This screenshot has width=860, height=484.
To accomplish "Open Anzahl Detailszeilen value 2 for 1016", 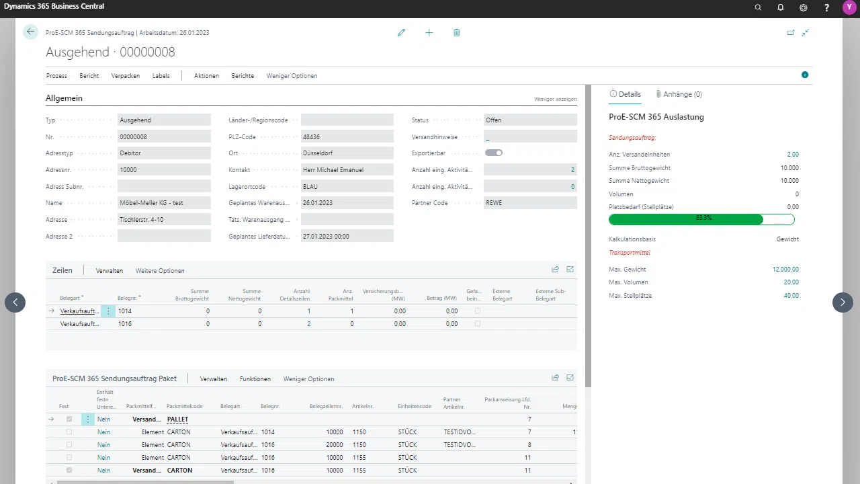I will point(308,324).
